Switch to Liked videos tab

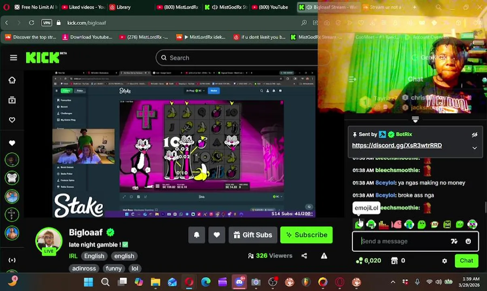[x=83, y=7]
